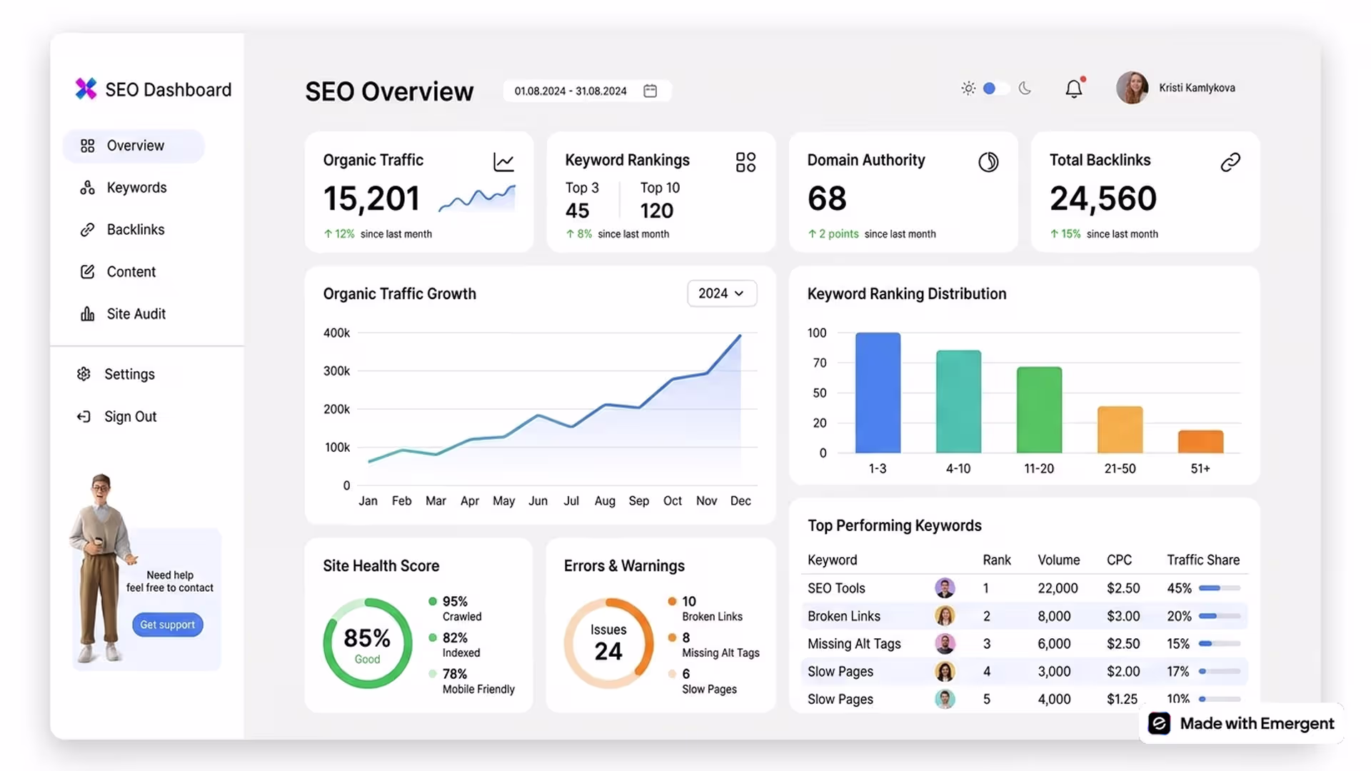This screenshot has width=1371, height=771.
Task: Click the 24,560 Total Backlinks value
Action: click(1103, 198)
